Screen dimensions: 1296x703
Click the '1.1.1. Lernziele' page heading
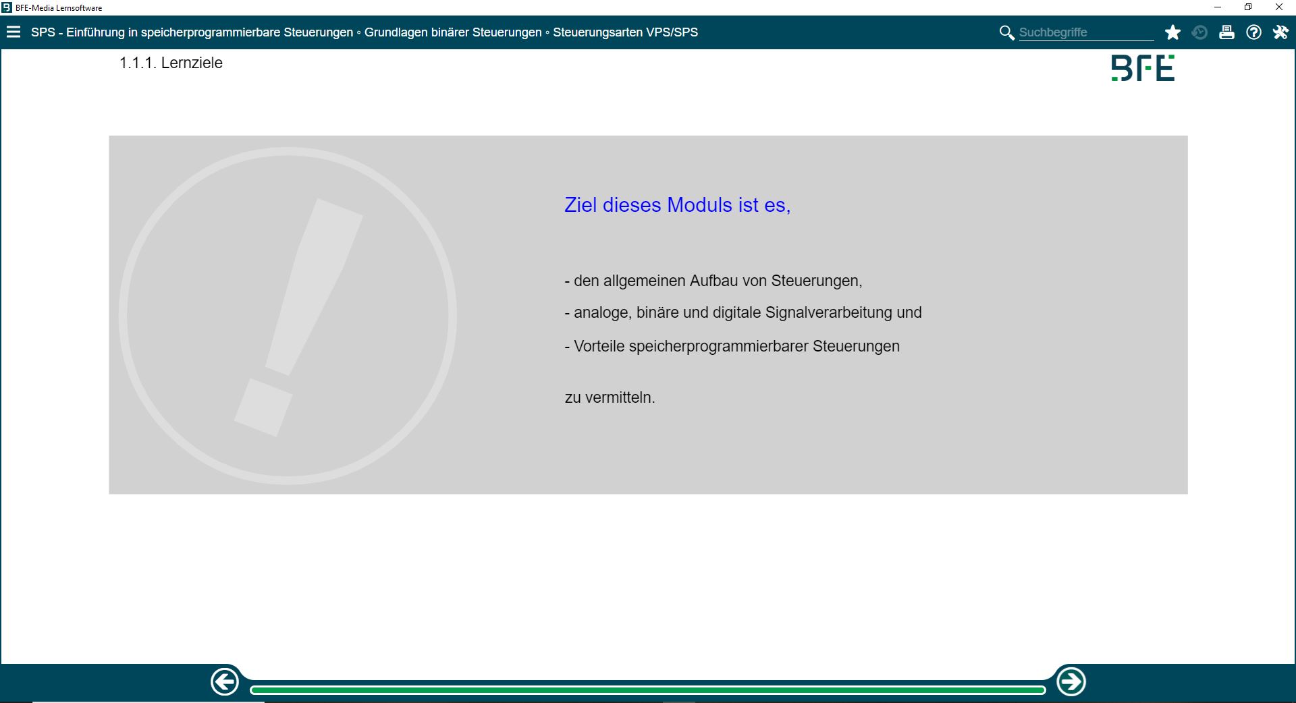[171, 63]
